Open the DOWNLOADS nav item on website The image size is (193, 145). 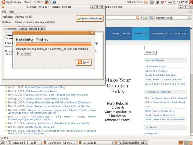[141, 34]
